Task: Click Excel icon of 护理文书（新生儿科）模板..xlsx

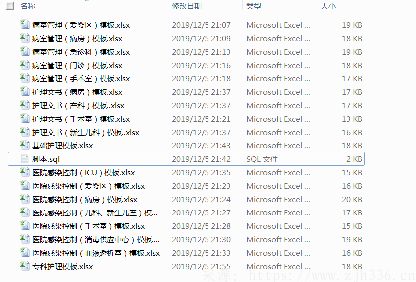Action: tap(25, 132)
